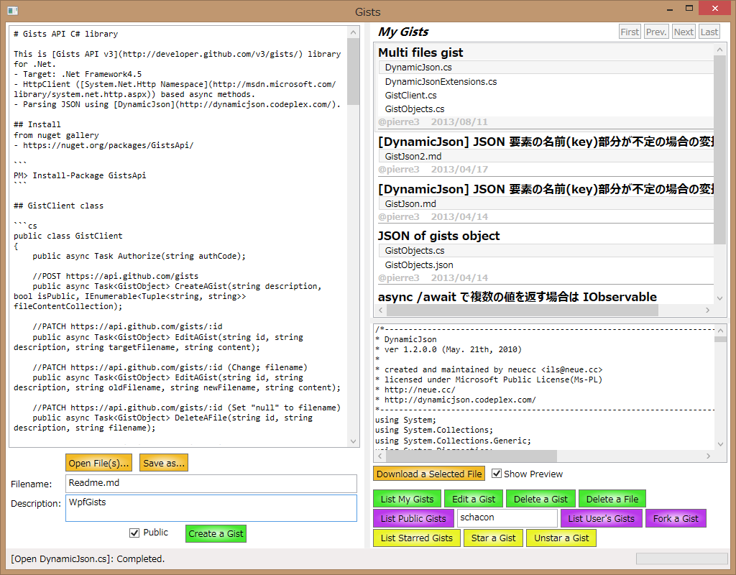Click the Prev. page button

point(656,32)
